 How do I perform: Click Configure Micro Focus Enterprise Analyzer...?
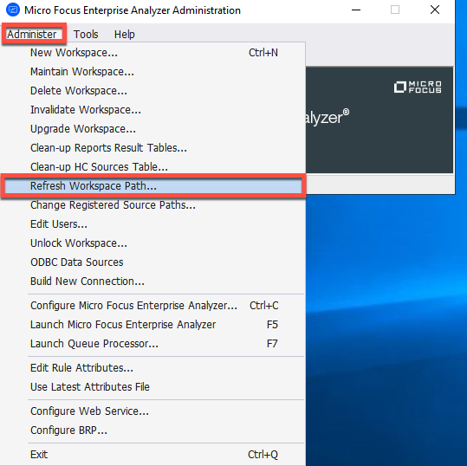(152, 306)
